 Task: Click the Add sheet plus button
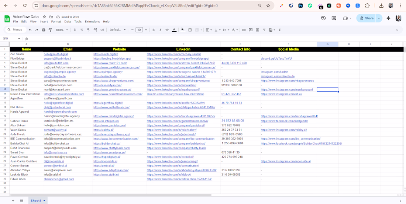click(13, 201)
